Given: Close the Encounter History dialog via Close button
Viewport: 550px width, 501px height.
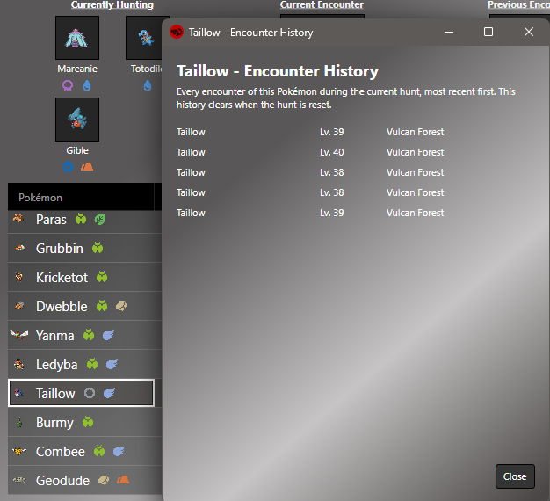Looking at the screenshot, I should [x=515, y=476].
